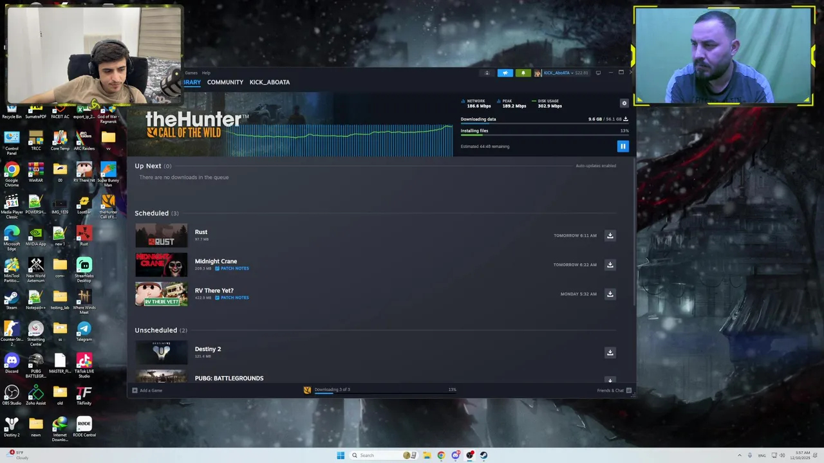Viewport: 824px width, 463px height.
Task: Click the PUBG: BATTLEGROUNDS title
Action: [x=229, y=378]
